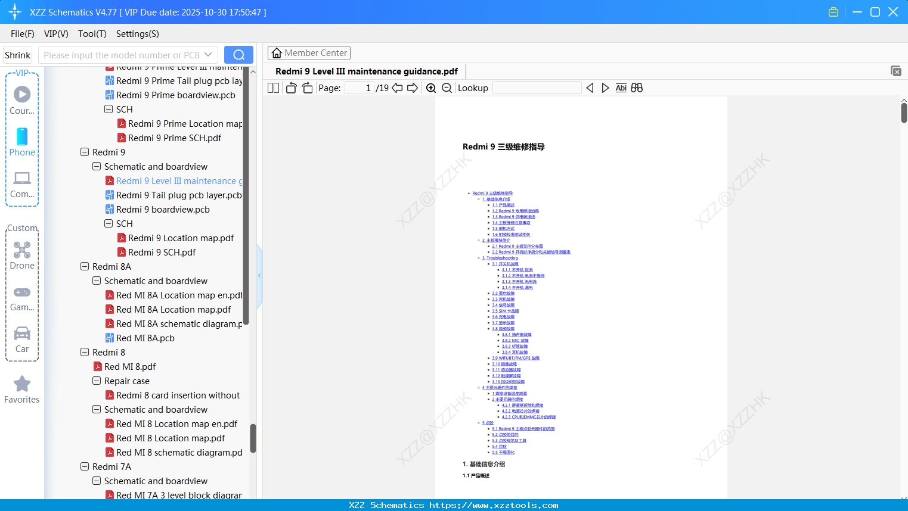Collapse the Redmi 9 tree node
Image resolution: width=908 pixels, height=511 pixels.
coord(85,152)
